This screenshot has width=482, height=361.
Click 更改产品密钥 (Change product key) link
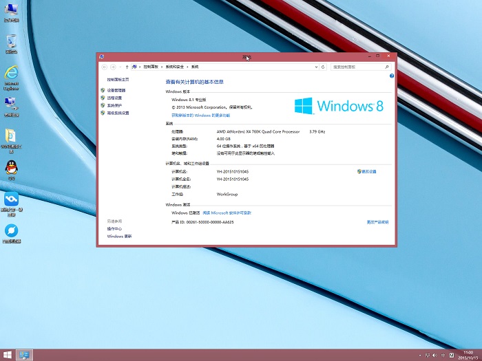tap(377, 222)
